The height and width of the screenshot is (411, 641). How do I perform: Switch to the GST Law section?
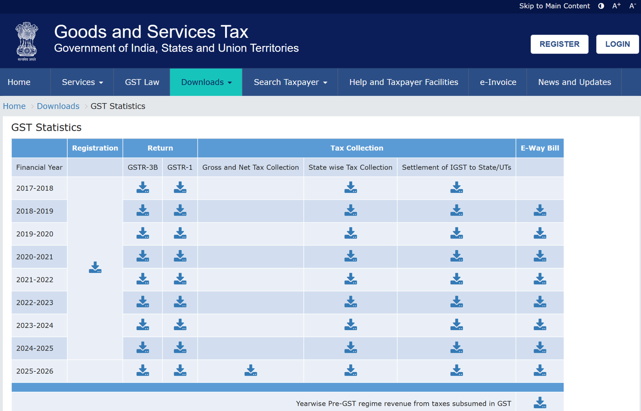tap(141, 82)
